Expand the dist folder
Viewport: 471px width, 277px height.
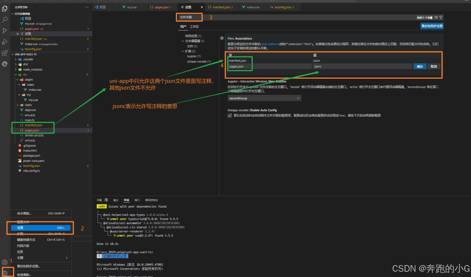[16, 64]
